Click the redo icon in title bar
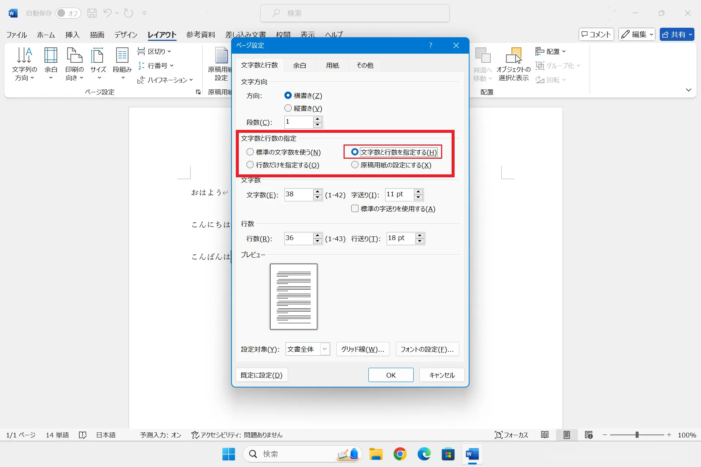The width and height of the screenshot is (701, 467). coord(128,13)
